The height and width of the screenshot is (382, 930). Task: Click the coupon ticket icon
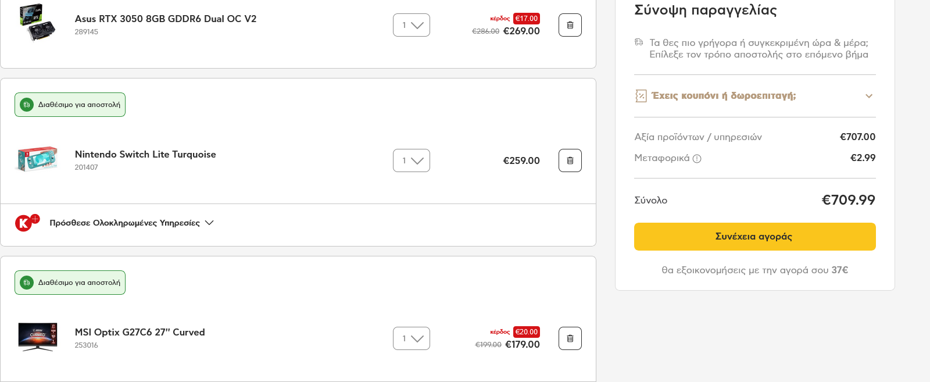click(x=641, y=96)
